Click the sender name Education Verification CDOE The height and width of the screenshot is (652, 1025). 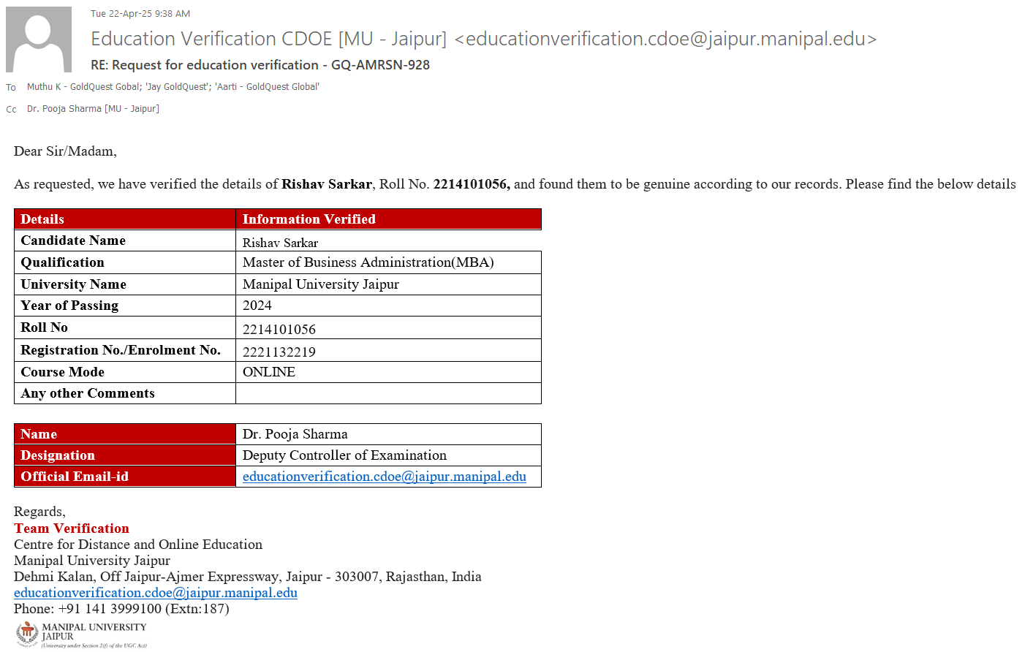268,39
